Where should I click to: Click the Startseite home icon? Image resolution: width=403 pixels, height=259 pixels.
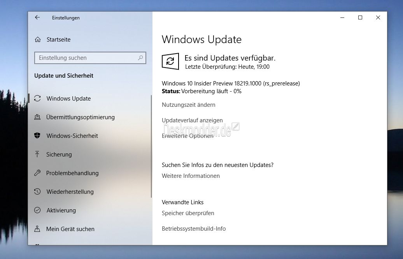tap(37, 40)
